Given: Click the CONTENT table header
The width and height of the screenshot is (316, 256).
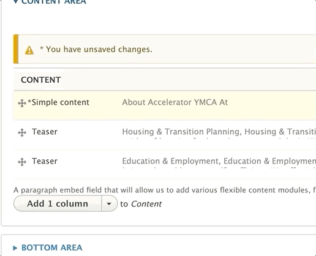Looking at the screenshot, I should pyautogui.click(x=41, y=80).
